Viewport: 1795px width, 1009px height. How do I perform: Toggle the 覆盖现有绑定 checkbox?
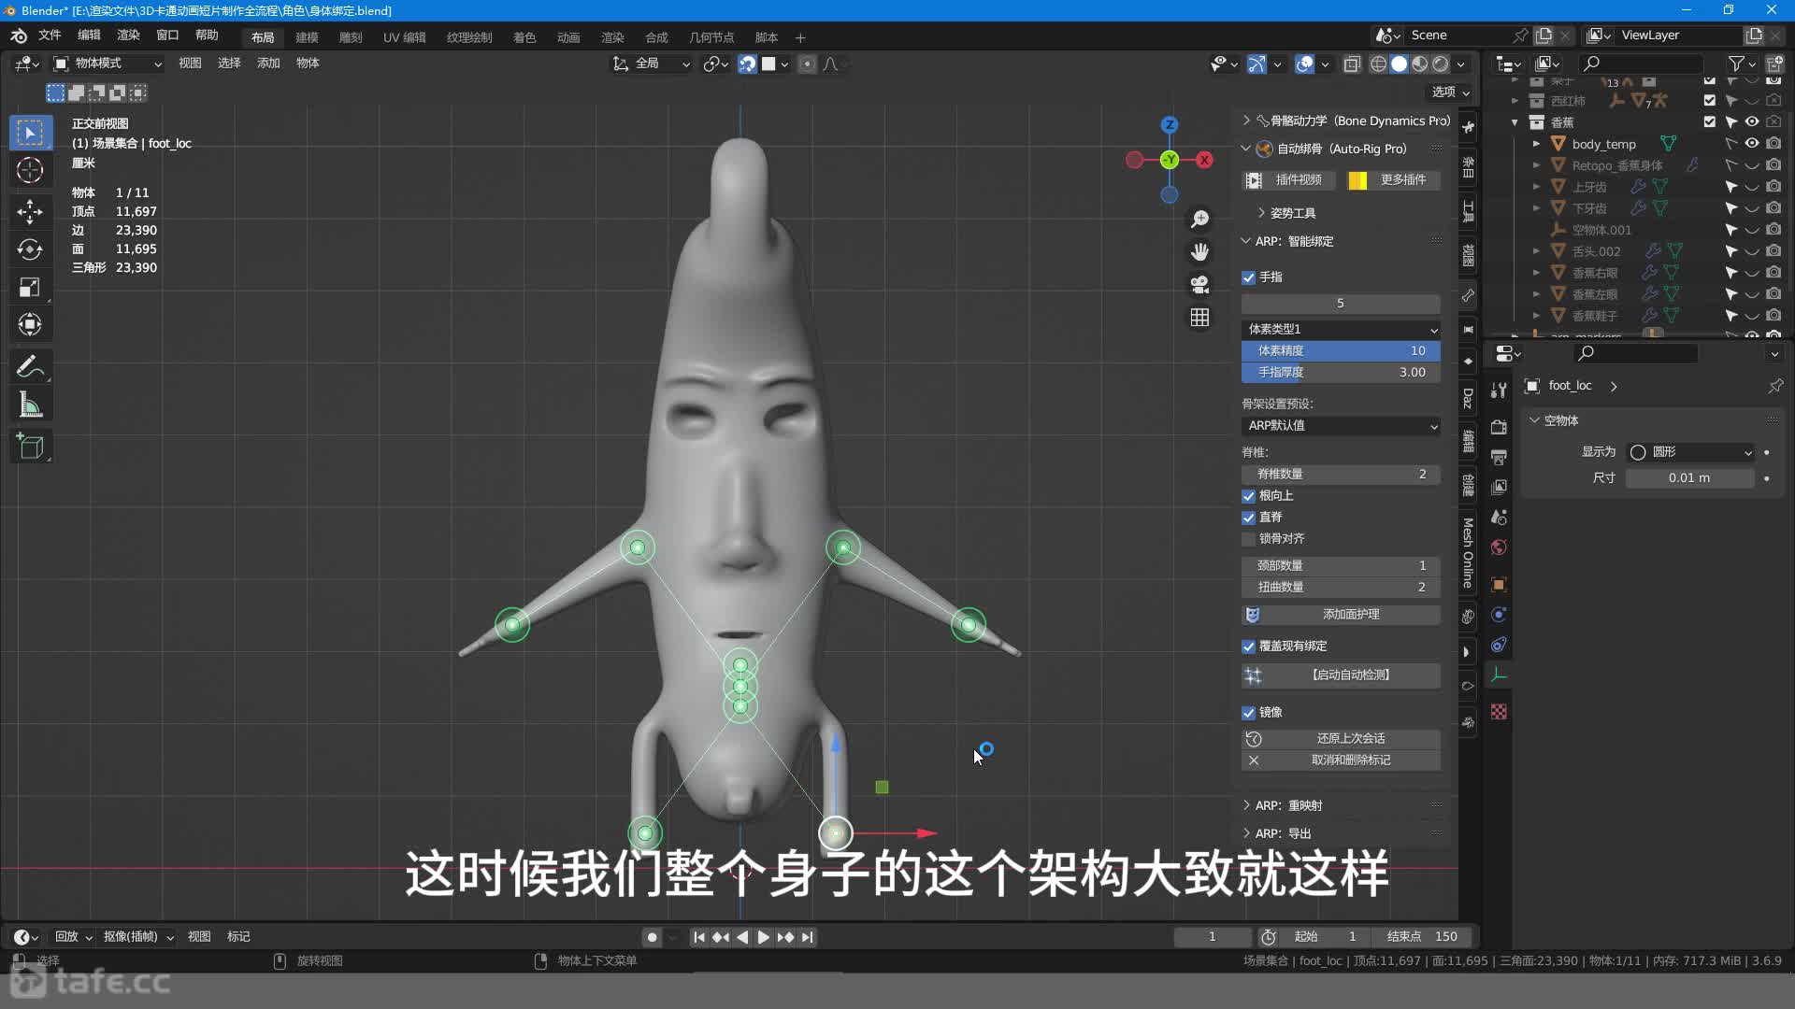click(x=1248, y=647)
